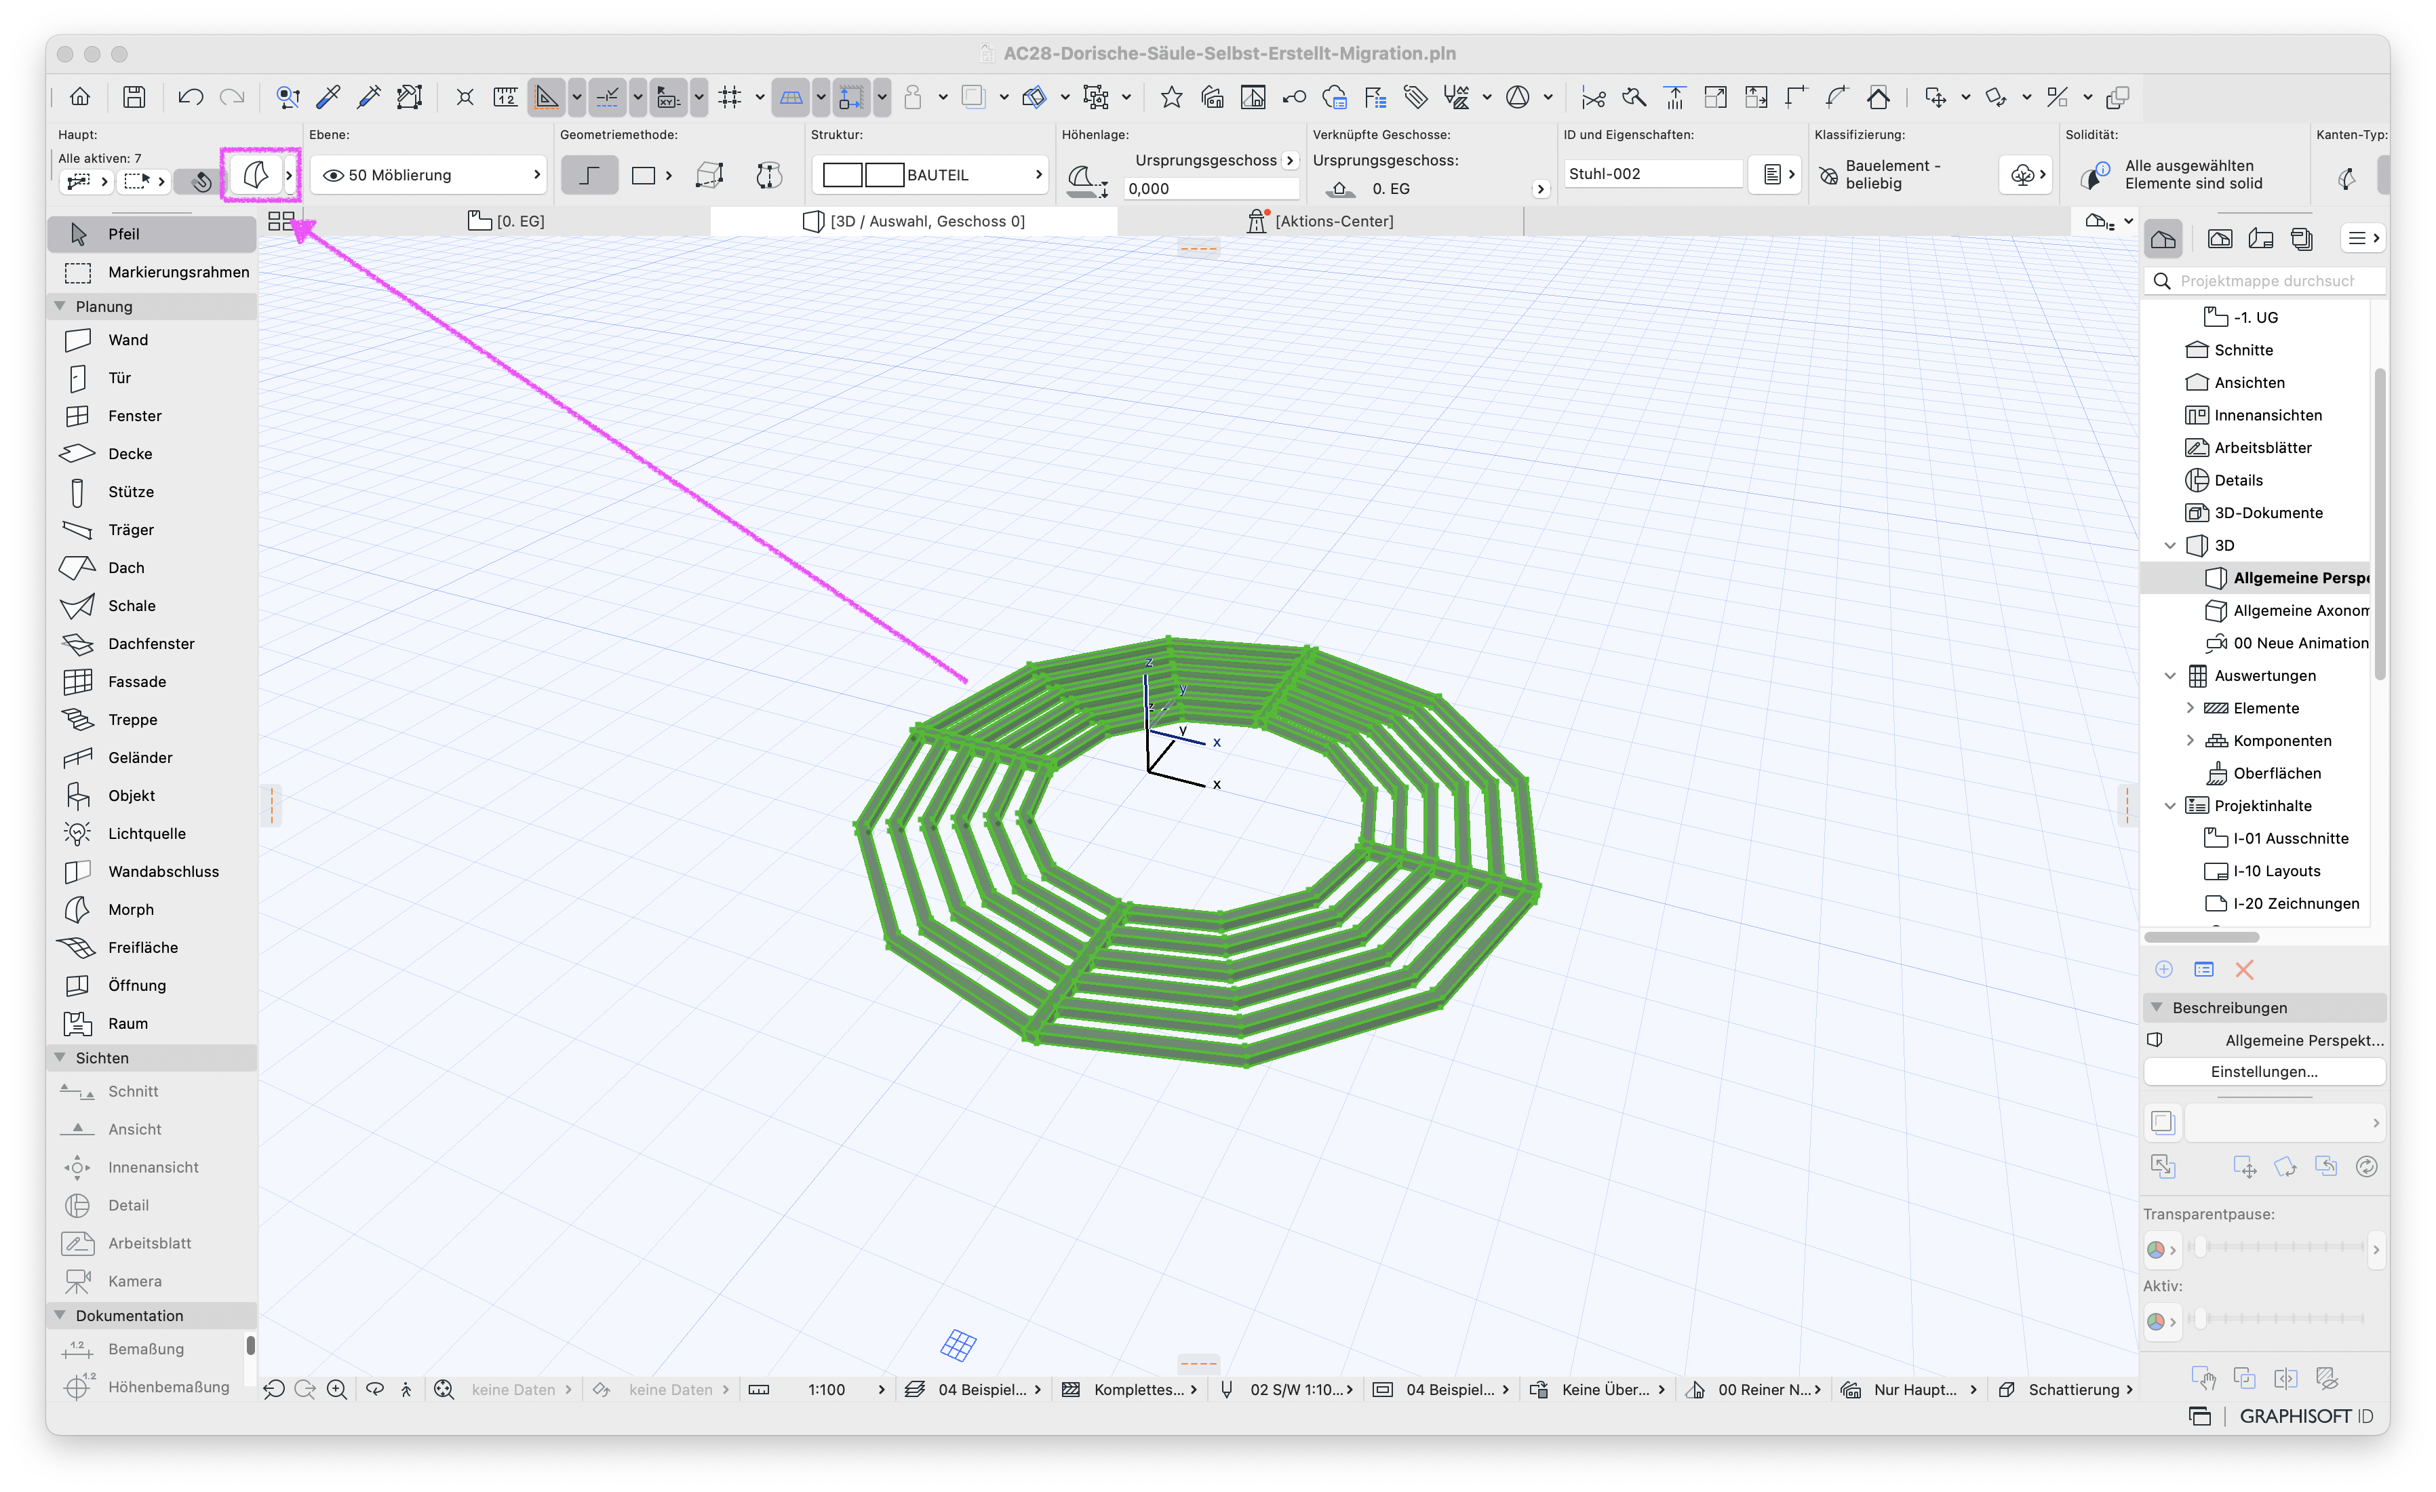Click the Zoom in magnifier icon
Screen dimensions: 2436x1492
click(x=337, y=1389)
